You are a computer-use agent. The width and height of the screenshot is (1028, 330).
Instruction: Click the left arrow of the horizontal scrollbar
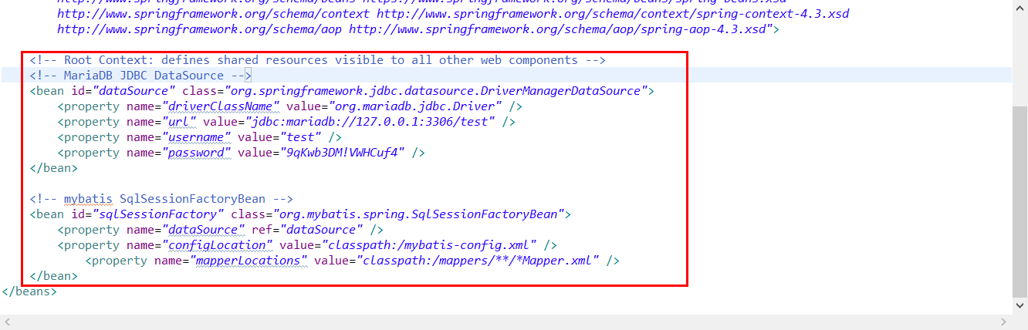(7, 322)
